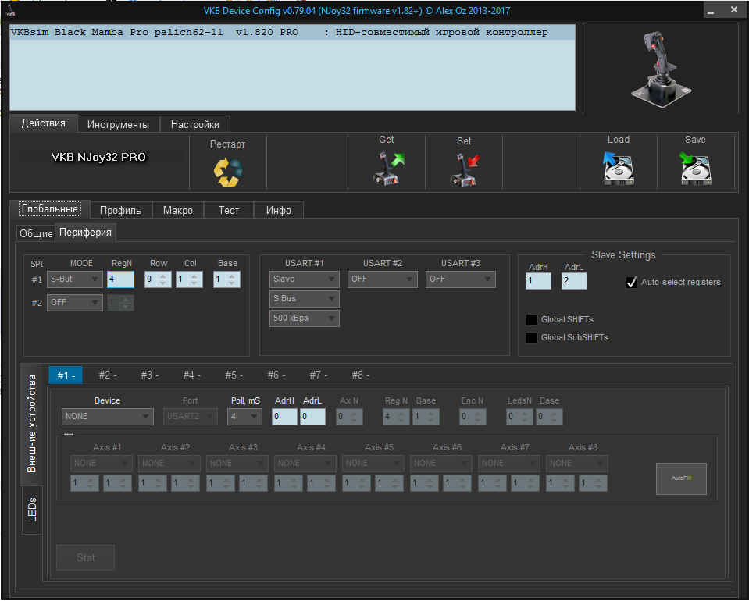This screenshot has height=601, width=749.
Task: Select external device tab #6
Action: coord(276,375)
